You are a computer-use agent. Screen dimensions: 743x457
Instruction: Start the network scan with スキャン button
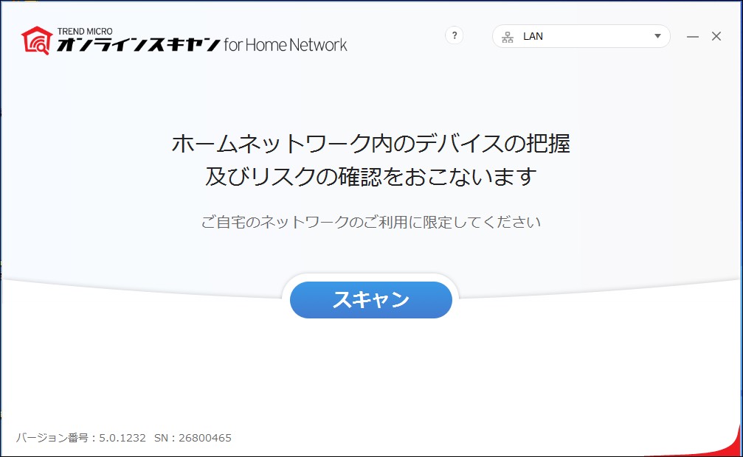click(371, 300)
